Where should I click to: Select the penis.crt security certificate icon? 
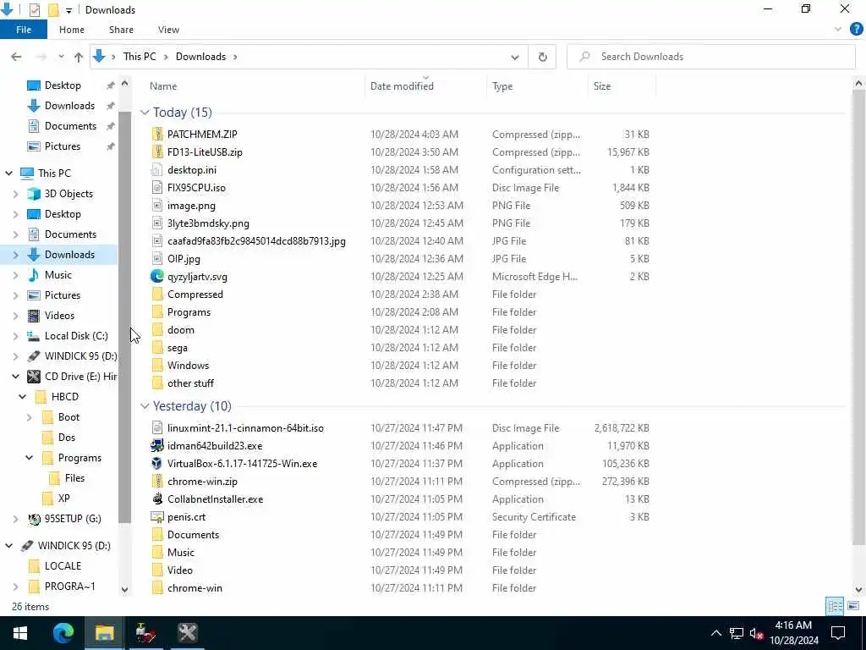(157, 517)
